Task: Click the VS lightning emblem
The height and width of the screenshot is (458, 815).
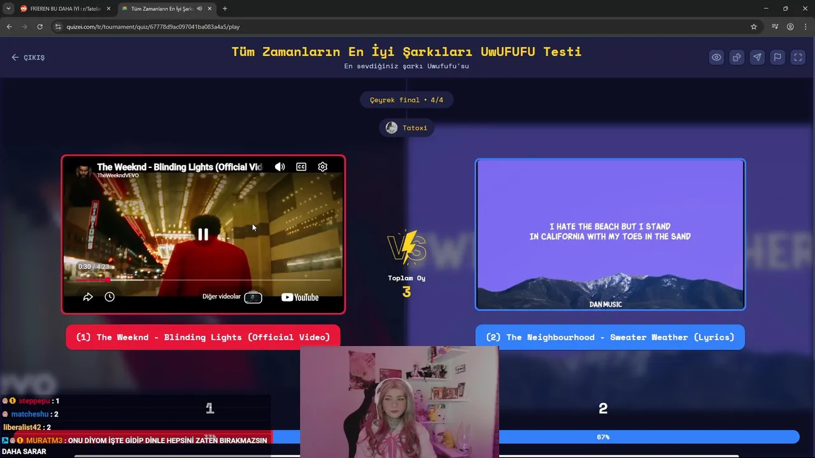Action: tap(406, 247)
